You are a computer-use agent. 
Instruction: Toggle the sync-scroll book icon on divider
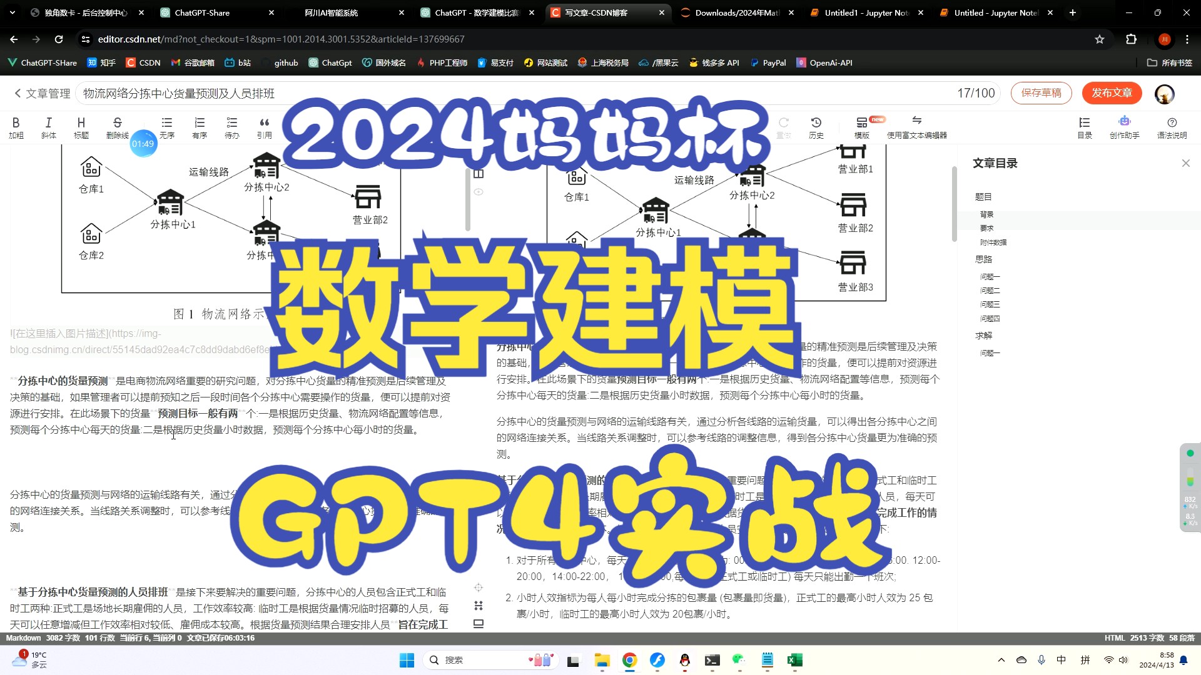click(479, 174)
